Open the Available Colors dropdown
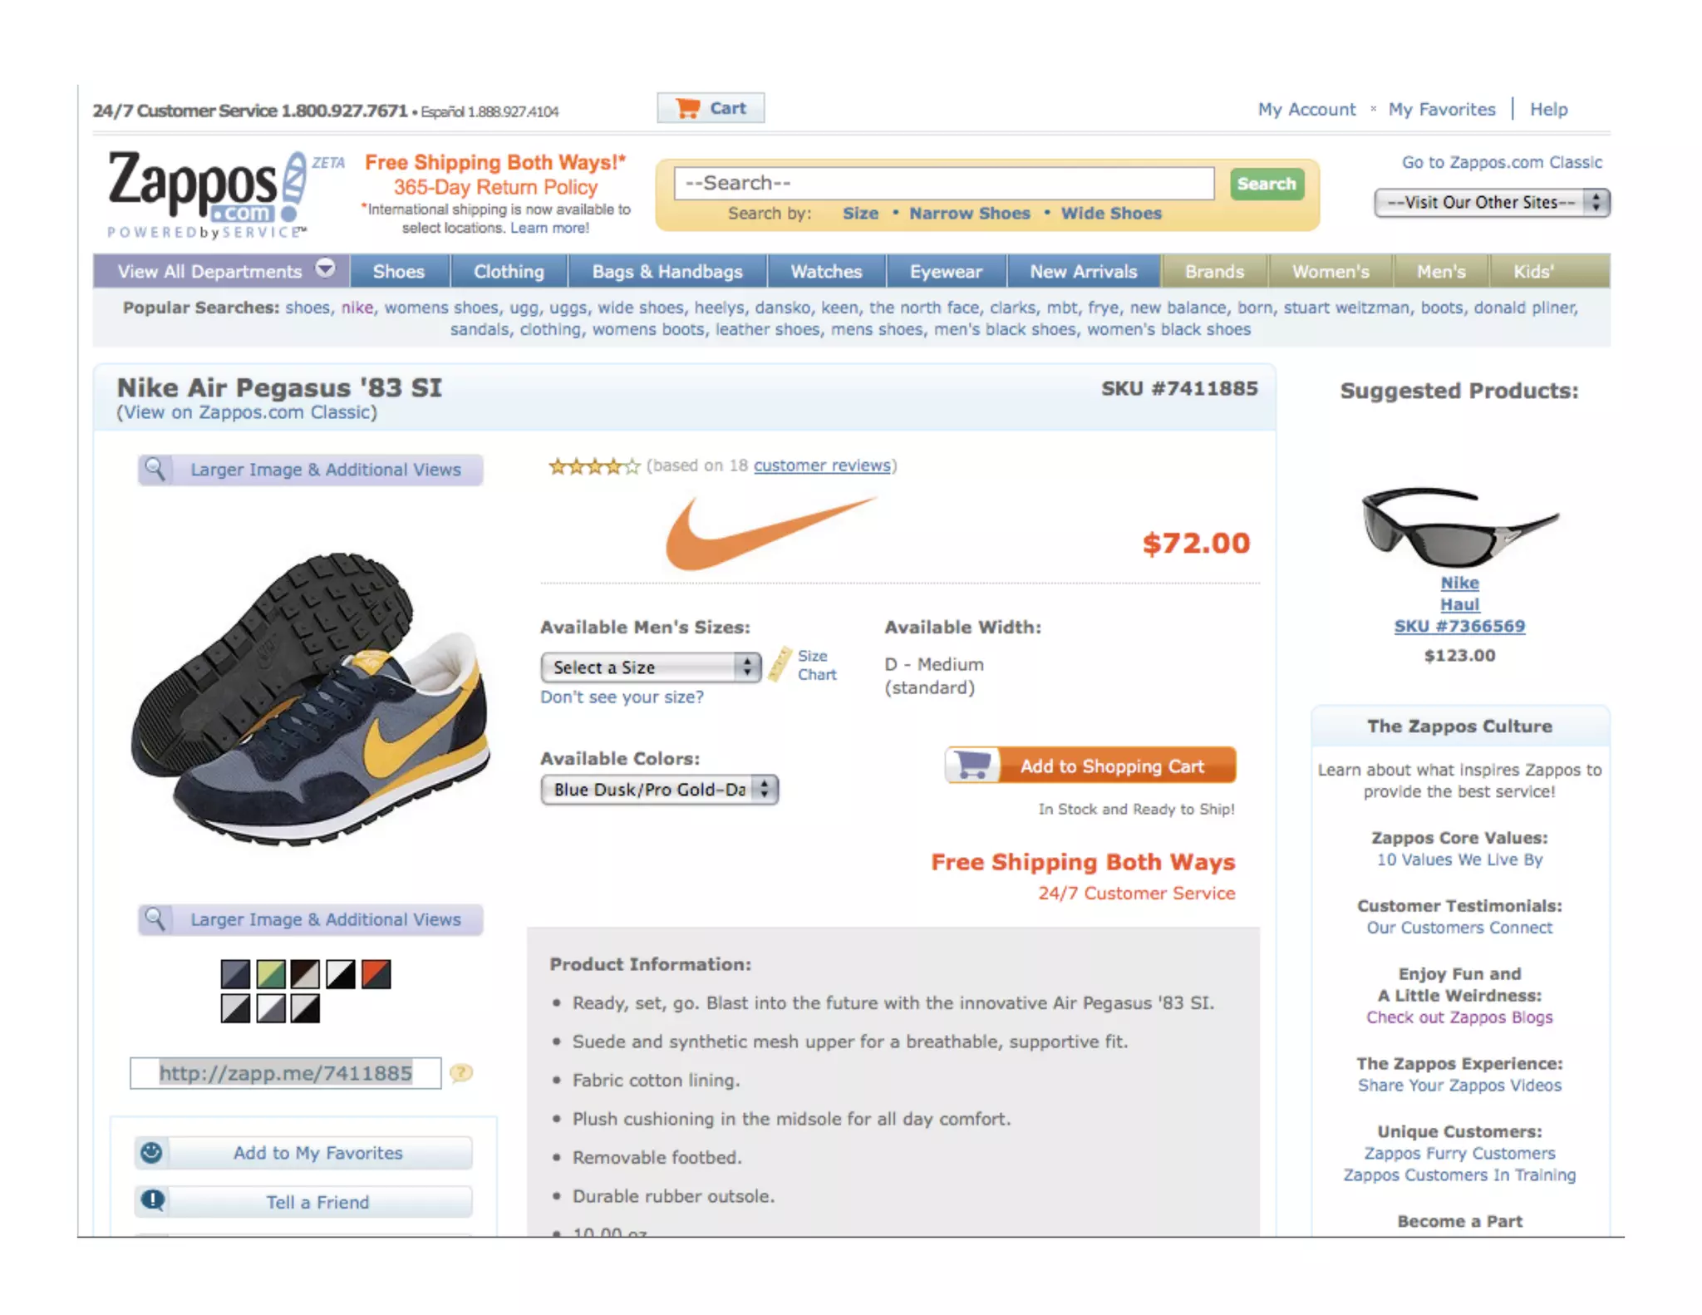 (659, 789)
